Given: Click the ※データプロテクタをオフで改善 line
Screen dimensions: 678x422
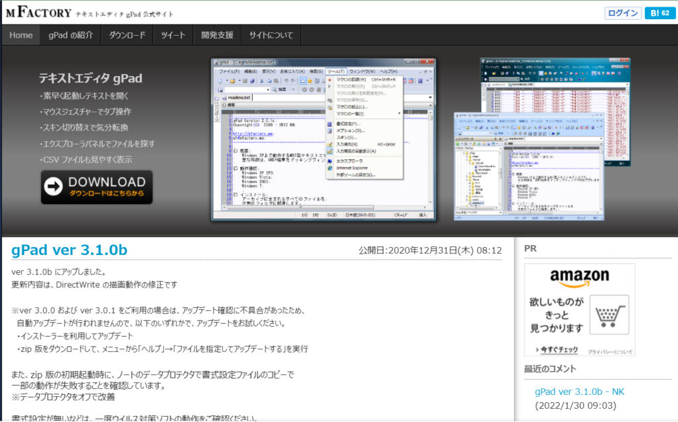Looking at the screenshot, I should [63, 397].
